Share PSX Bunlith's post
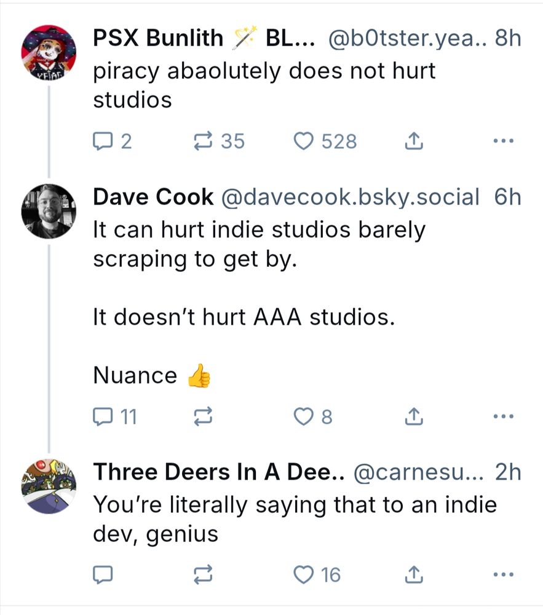 tap(414, 142)
